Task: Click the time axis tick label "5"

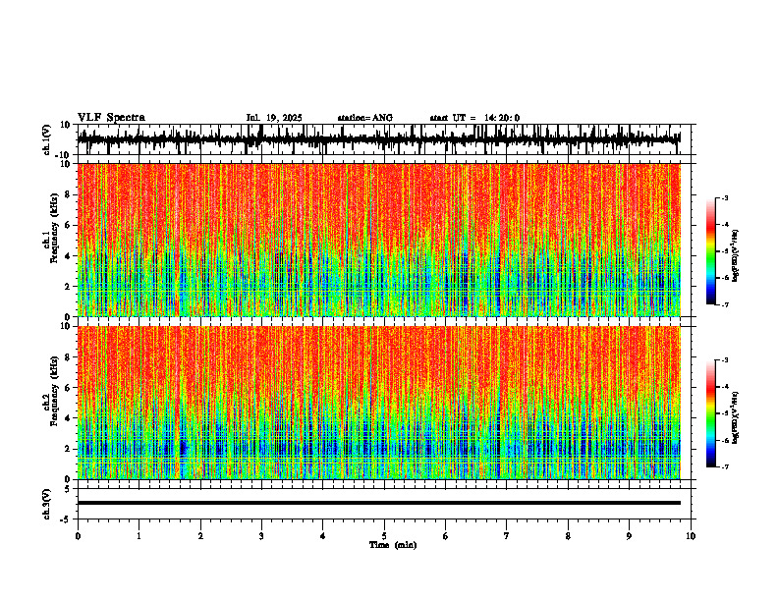Action: [384, 536]
